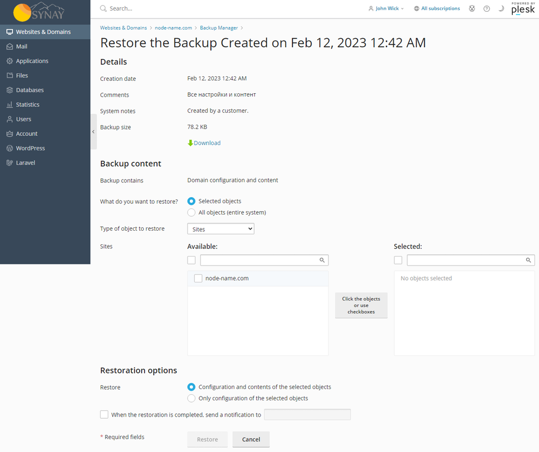Enable notification when restoration completes
The height and width of the screenshot is (452, 539).
coord(104,414)
